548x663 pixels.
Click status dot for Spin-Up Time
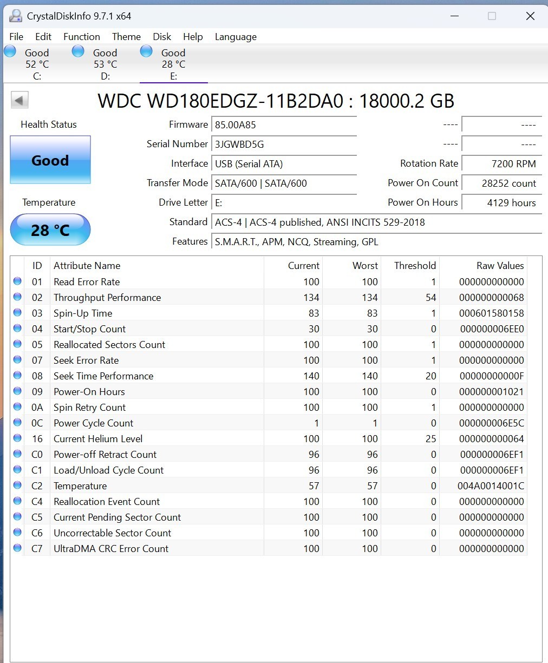17,313
